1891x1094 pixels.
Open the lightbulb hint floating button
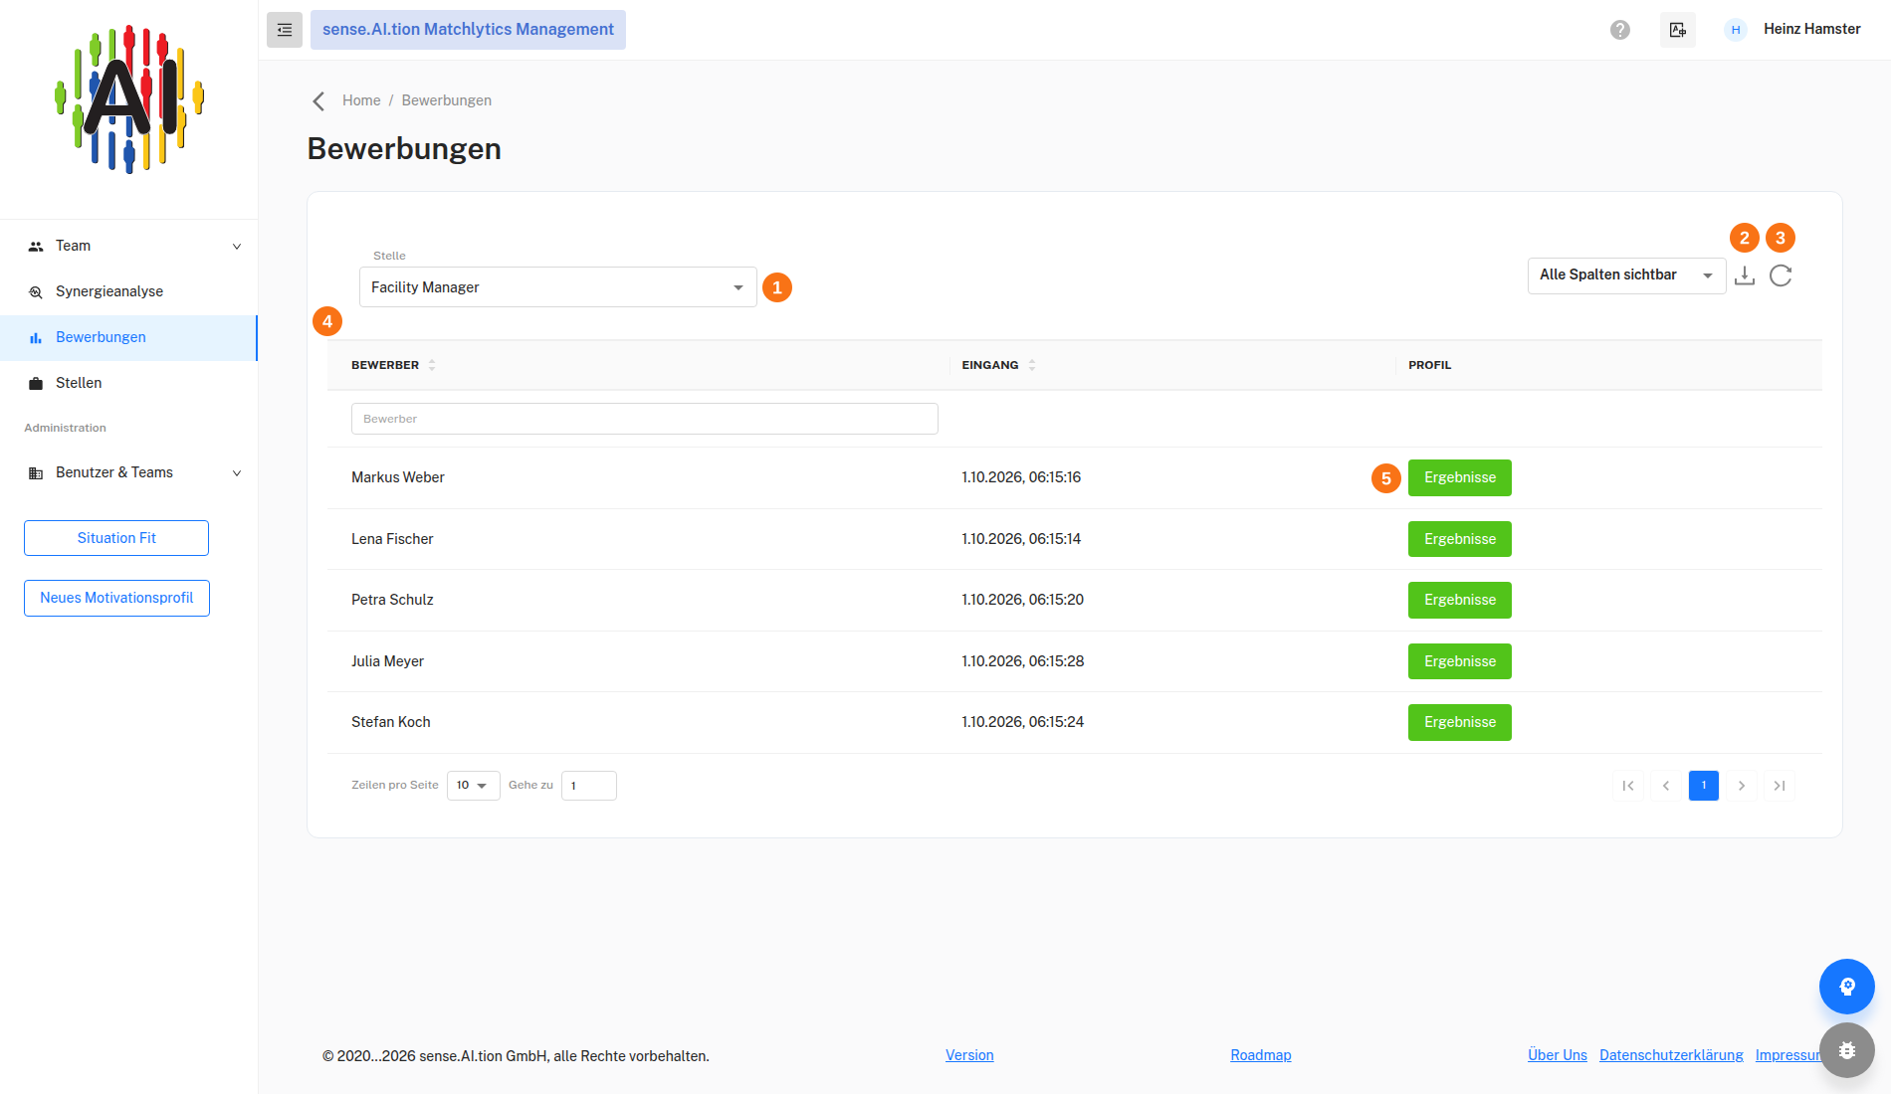pyautogui.click(x=1847, y=987)
